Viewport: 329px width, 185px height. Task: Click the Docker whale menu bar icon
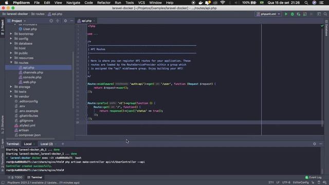pos(200,3)
